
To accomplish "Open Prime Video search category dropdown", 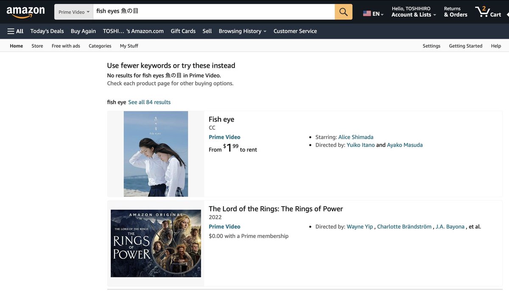I will click(x=74, y=12).
